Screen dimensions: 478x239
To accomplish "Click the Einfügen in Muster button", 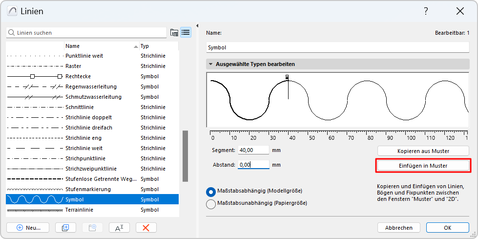I will (x=423, y=166).
